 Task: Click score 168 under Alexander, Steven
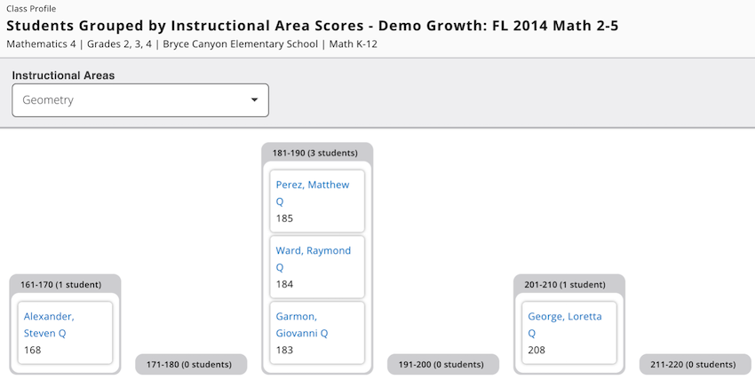(x=32, y=351)
